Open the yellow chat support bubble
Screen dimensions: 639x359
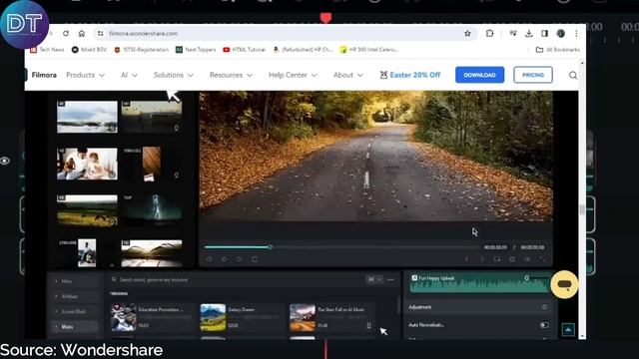(564, 284)
